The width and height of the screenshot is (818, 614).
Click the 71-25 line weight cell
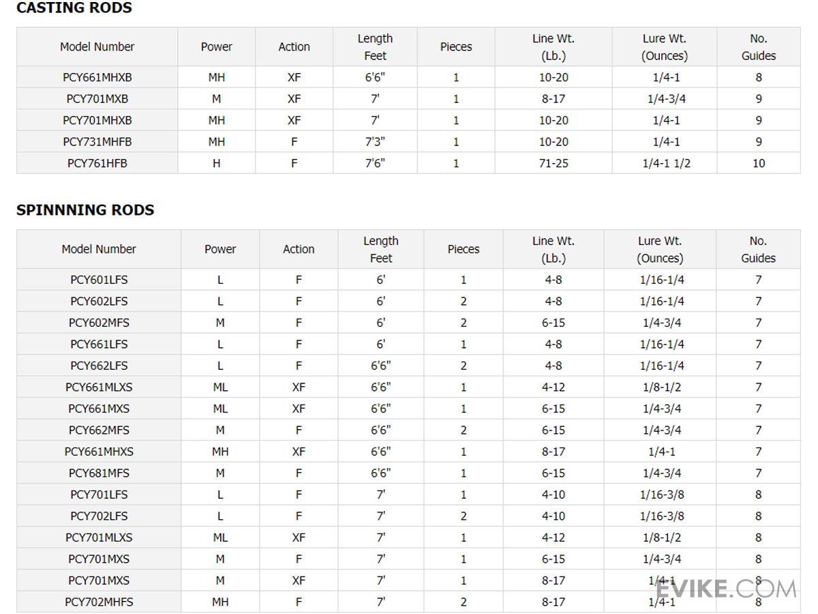(554, 163)
